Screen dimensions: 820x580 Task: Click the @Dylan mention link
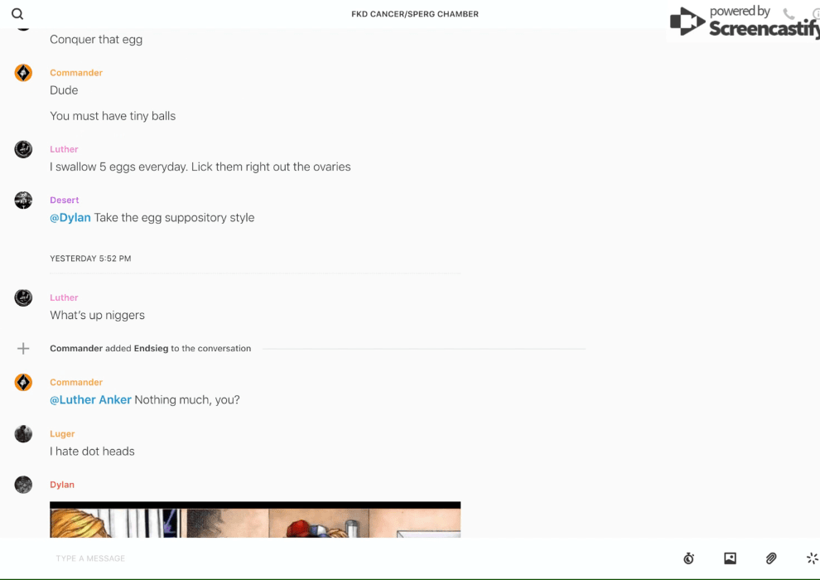(70, 218)
